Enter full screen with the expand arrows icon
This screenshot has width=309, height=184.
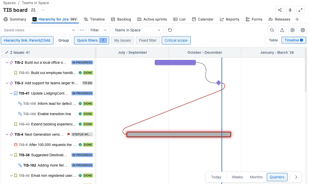click(x=300, y=10)
